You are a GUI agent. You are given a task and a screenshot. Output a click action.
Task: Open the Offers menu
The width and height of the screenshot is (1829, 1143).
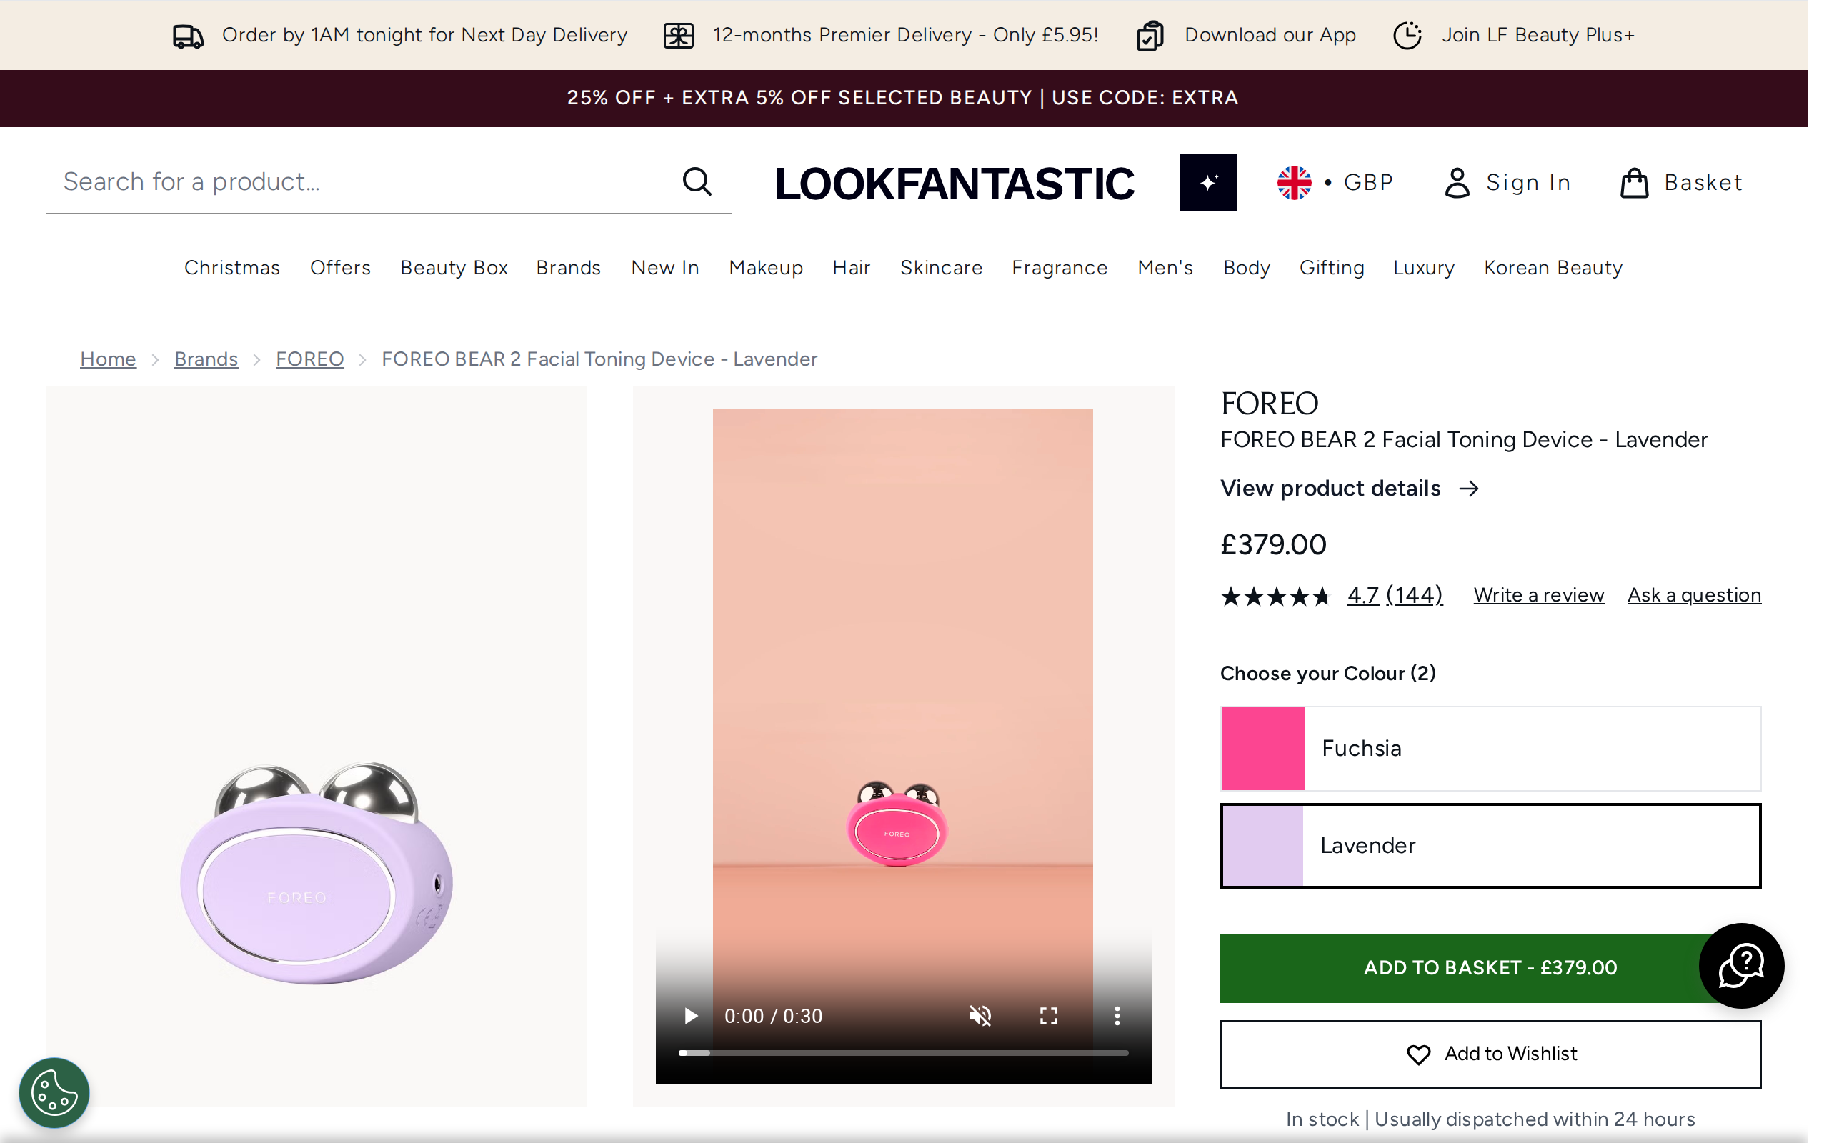tap(340, 268)
